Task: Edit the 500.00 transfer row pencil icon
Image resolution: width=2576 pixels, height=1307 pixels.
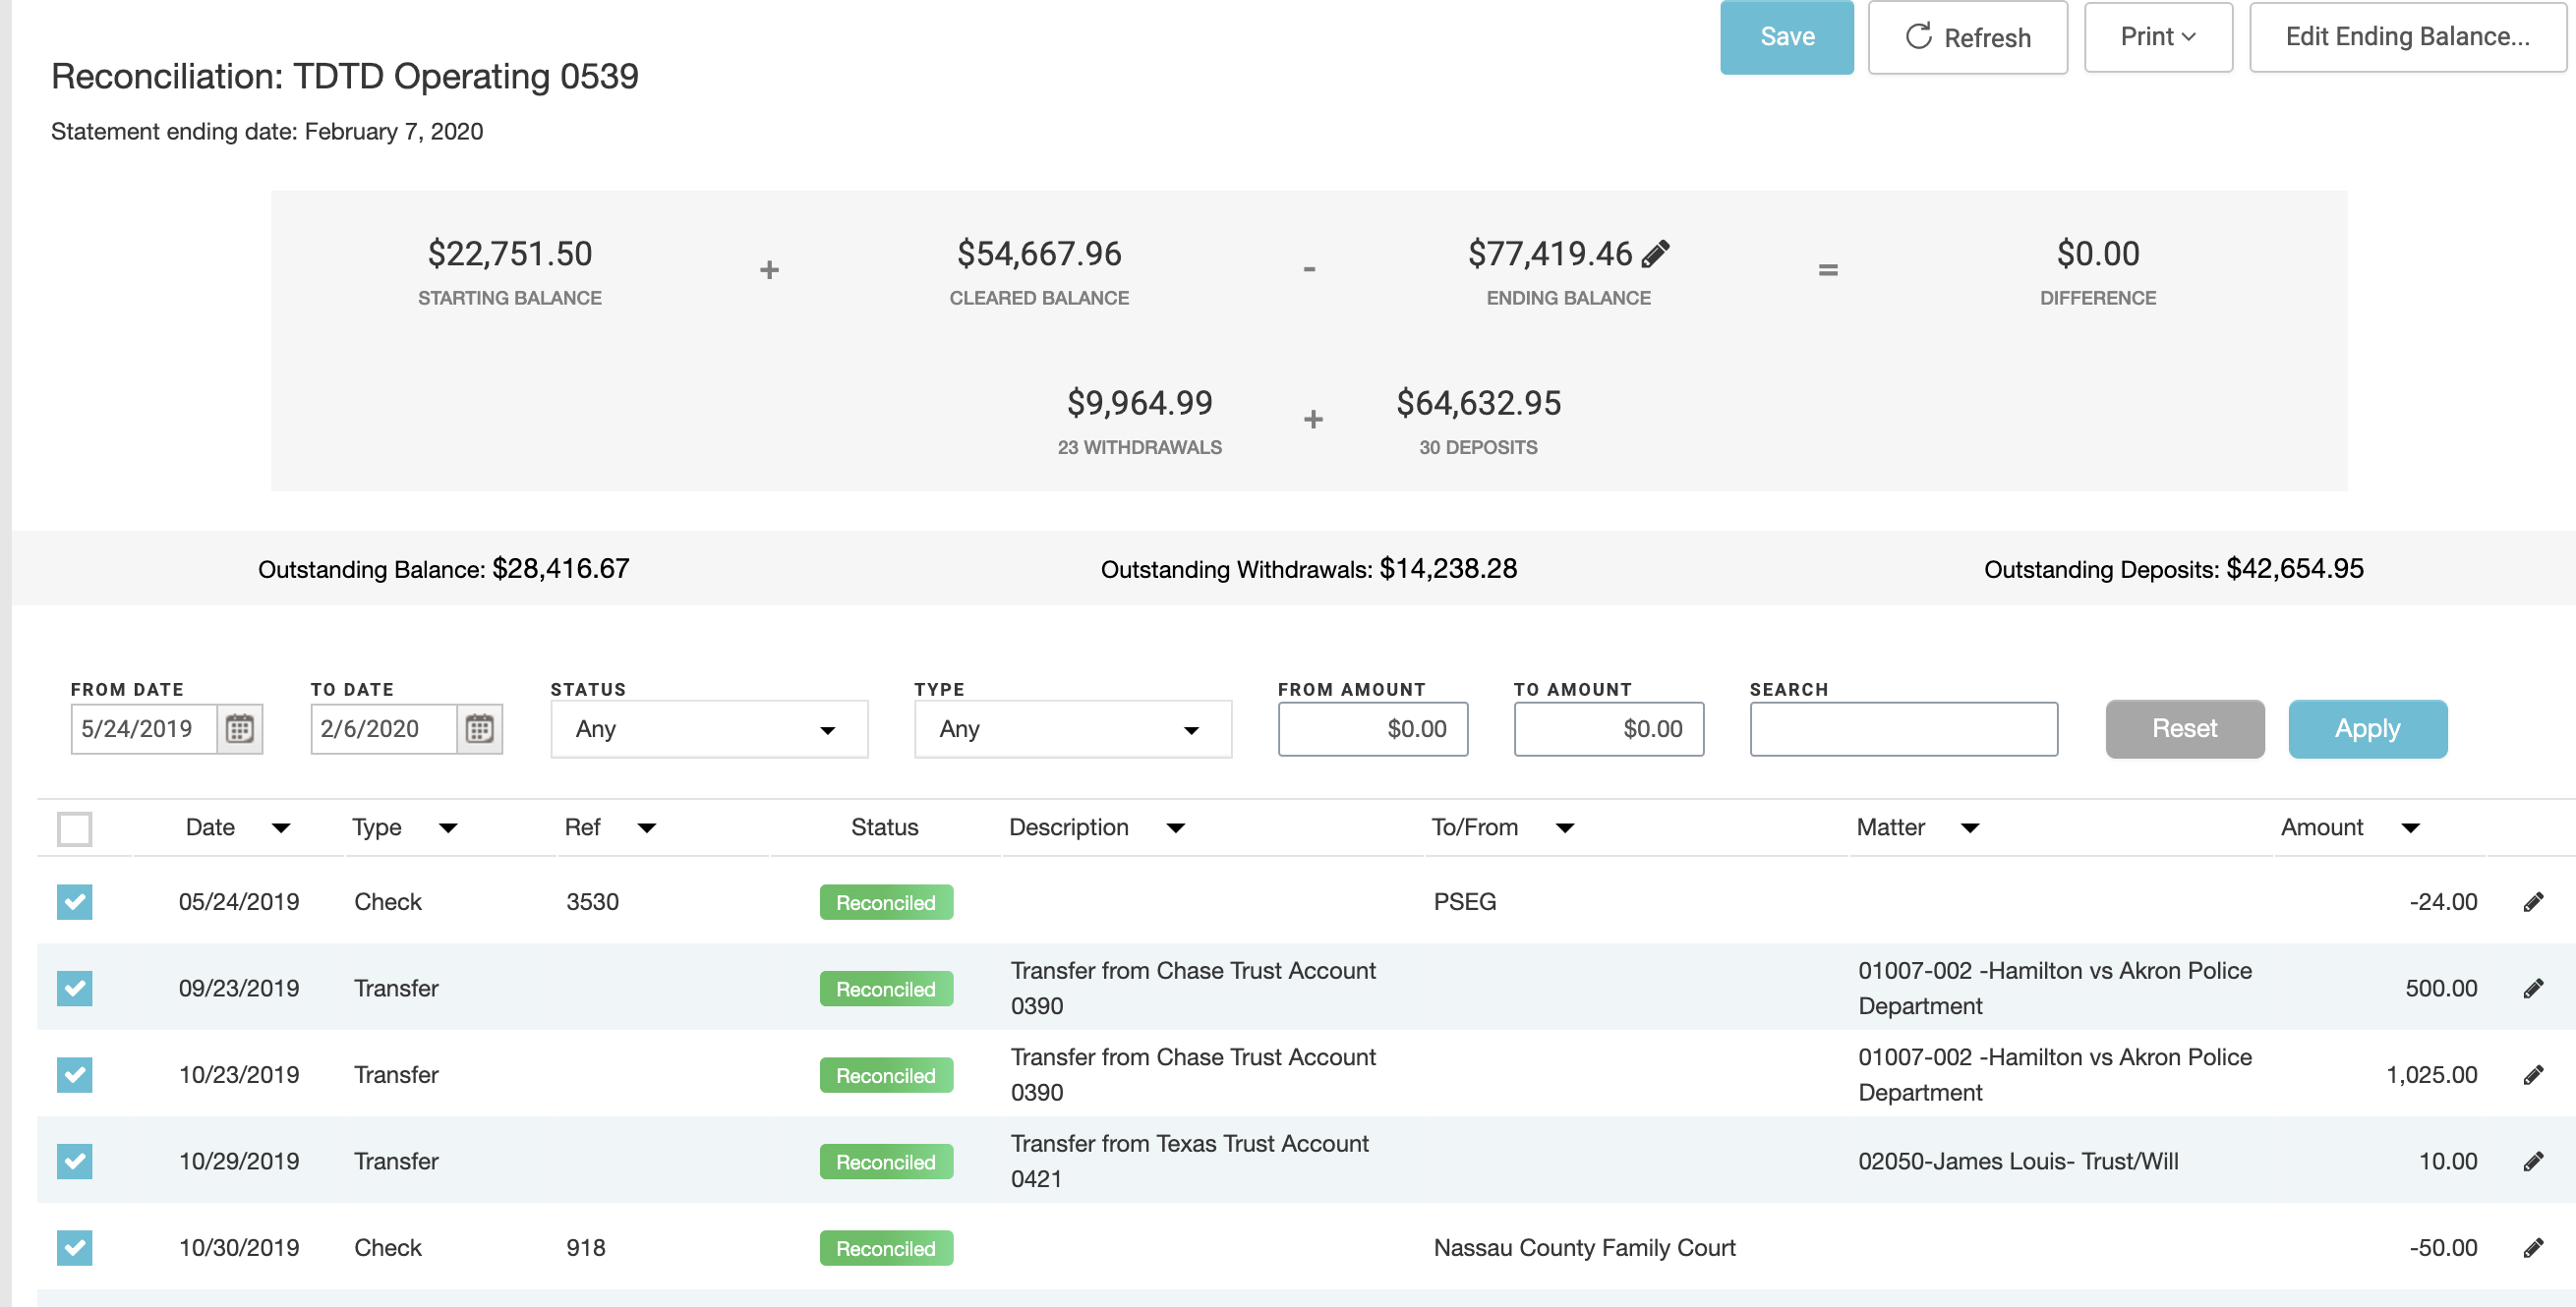Action: 2532,989
